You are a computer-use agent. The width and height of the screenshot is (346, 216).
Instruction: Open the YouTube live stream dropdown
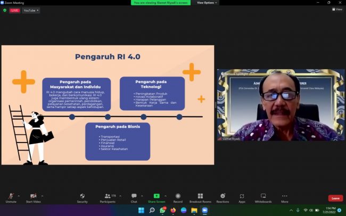pyautogui.click(x=31, y=10)
